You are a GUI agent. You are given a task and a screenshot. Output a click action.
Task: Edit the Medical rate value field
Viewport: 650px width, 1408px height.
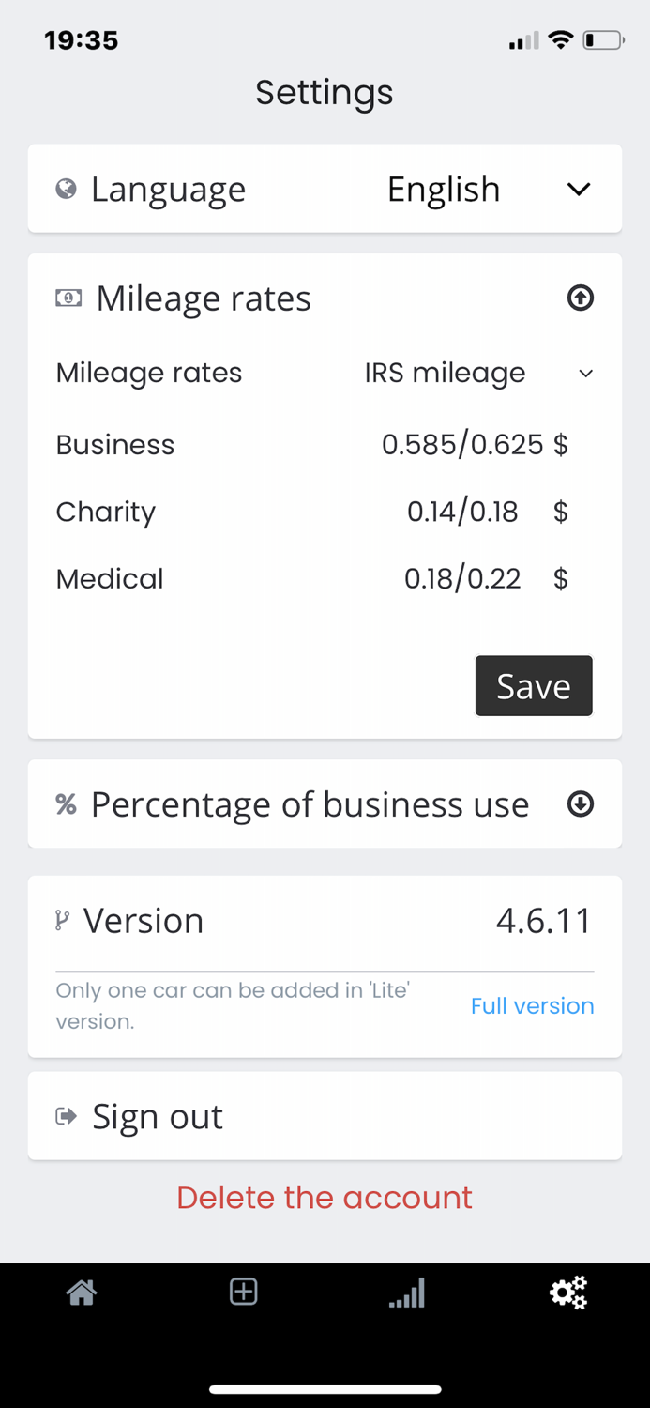coord(464,578)
